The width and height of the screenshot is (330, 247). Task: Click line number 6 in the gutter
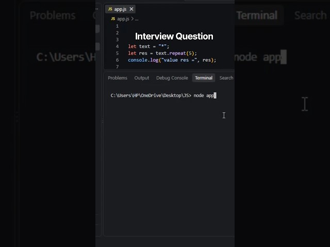pyautogui.click(x=117, y=60)
